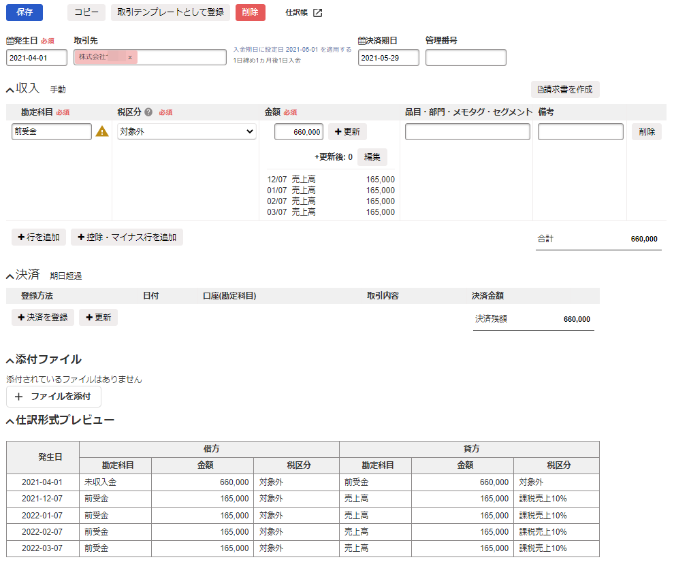Screen dimensions: 674x564
Task: Click the red 削除 button at top
Action: 250,12
